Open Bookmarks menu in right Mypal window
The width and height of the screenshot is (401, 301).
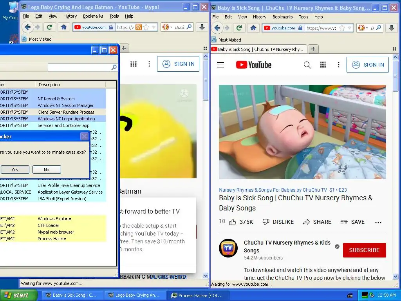[x=283, y=17]
